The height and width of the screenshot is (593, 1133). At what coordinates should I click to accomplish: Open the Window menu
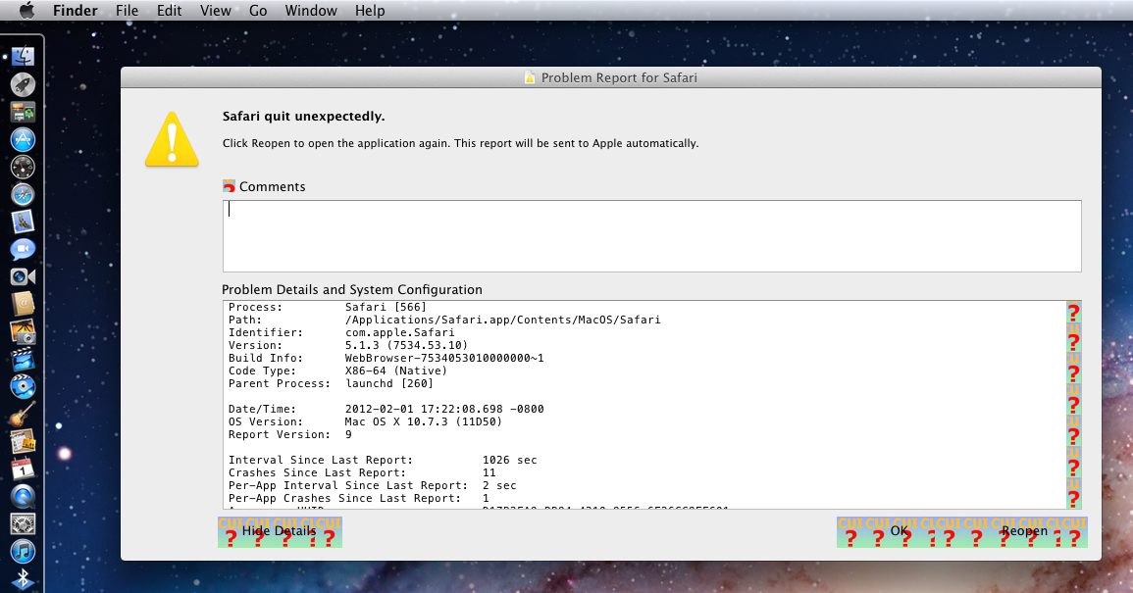click(310, 11)
